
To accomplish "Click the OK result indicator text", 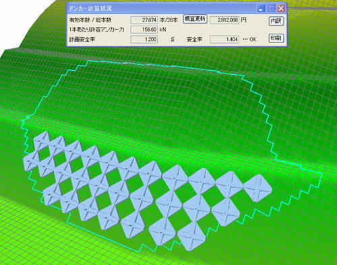I will click(253, 39).
